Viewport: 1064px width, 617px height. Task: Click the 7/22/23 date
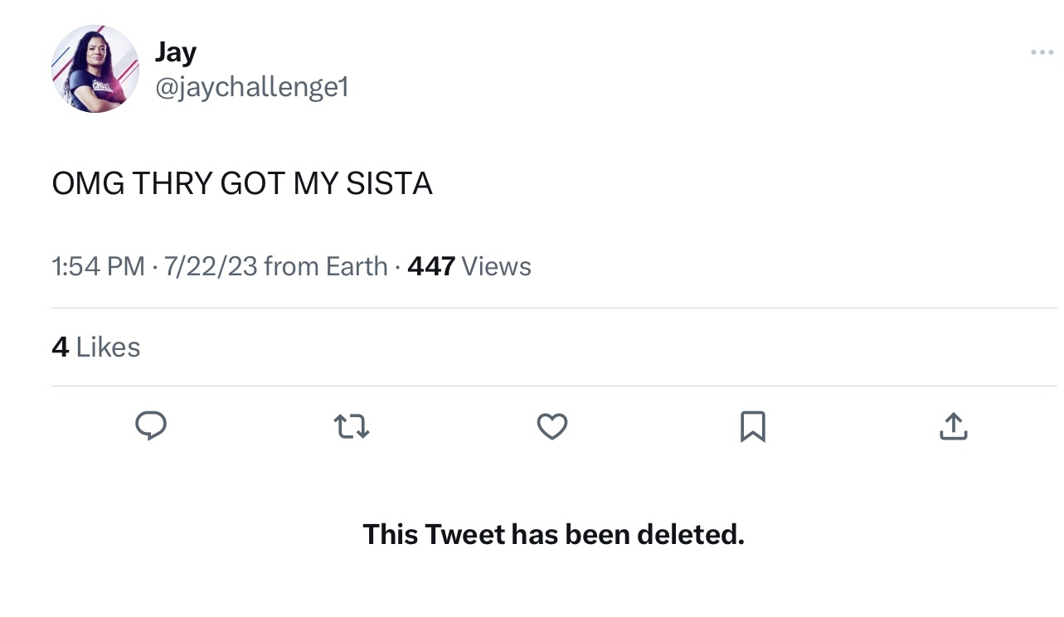coord(211,266)
